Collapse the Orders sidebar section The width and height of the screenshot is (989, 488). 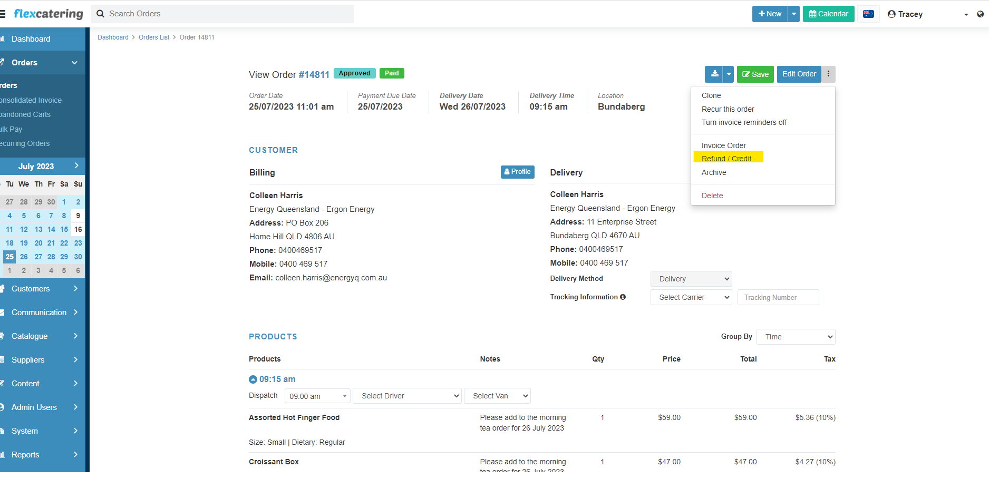pos(43,63)
